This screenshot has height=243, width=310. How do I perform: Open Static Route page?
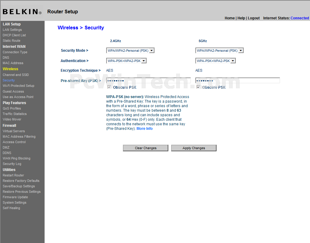pos(12,41)
